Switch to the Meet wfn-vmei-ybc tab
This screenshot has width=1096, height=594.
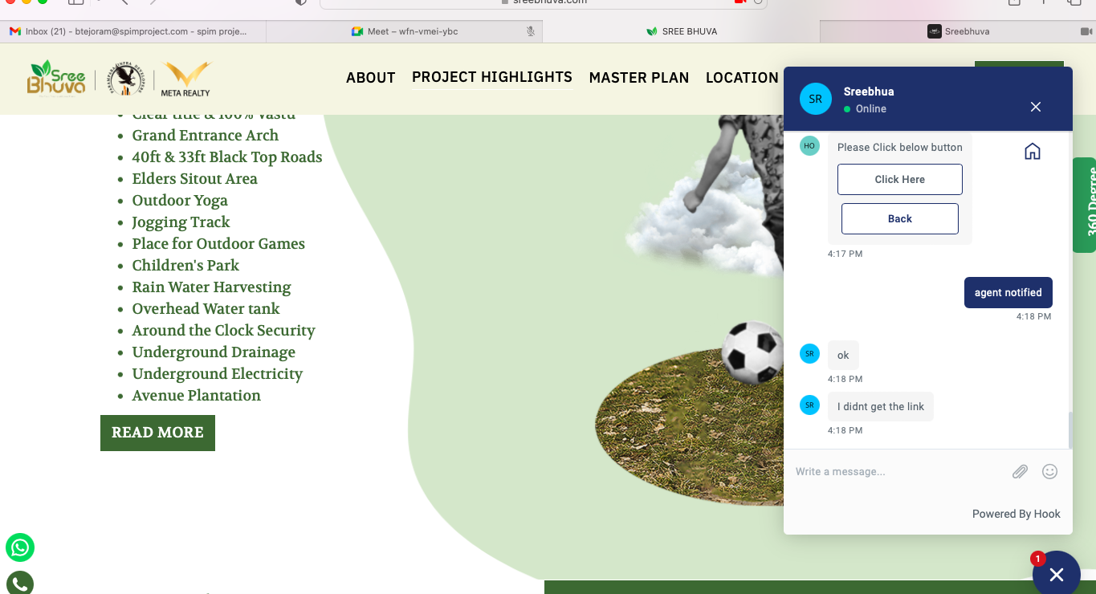(404, 31)
